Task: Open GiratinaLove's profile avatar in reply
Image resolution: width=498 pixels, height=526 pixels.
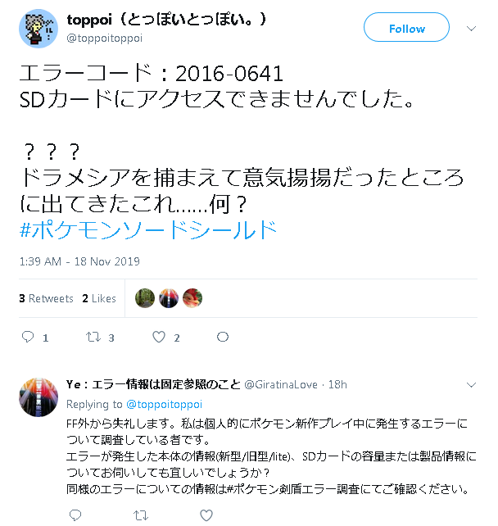Action: click(38, 397)
